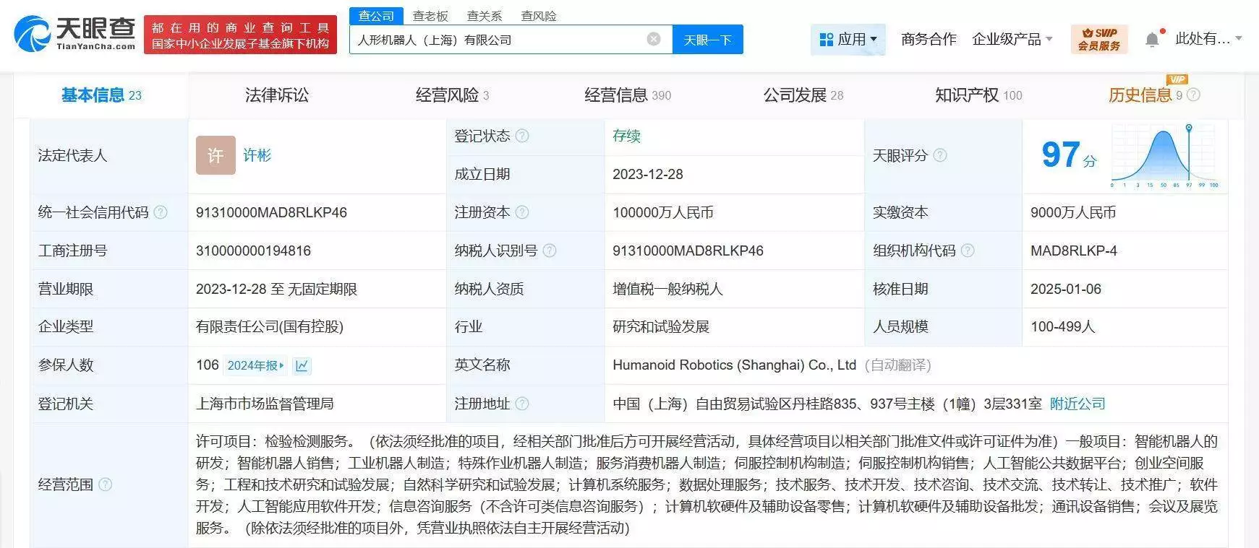Open help icon next to 经营范围
Image resolution: width=1259 pixels, height=548 pixels.
105,484
